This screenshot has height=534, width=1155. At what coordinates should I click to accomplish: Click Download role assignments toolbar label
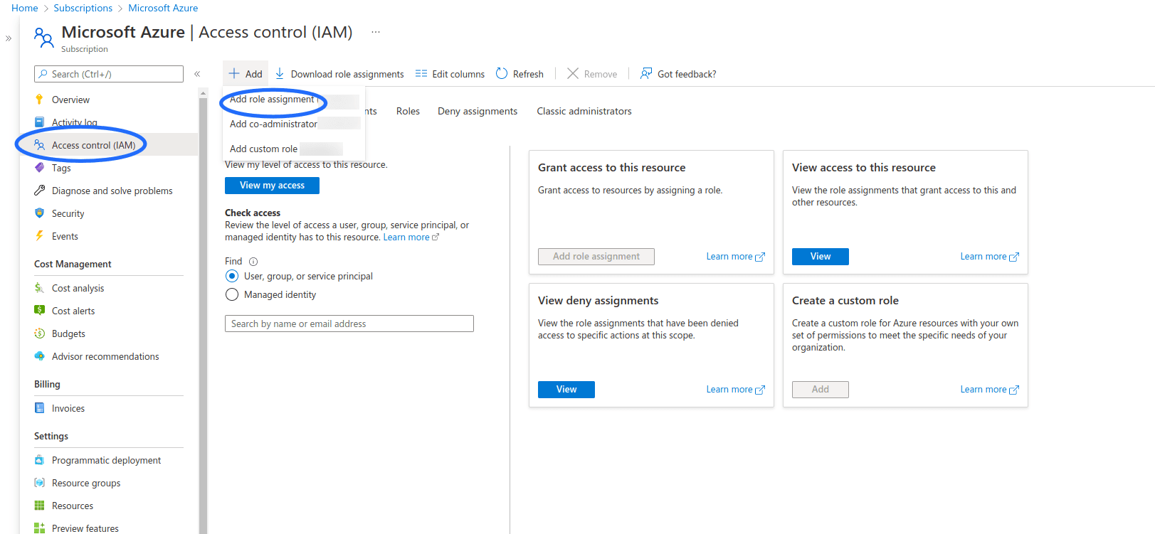coord(347,74)
